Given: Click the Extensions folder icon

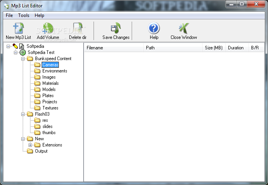Looking at the screenshot, I should (37, 145).
